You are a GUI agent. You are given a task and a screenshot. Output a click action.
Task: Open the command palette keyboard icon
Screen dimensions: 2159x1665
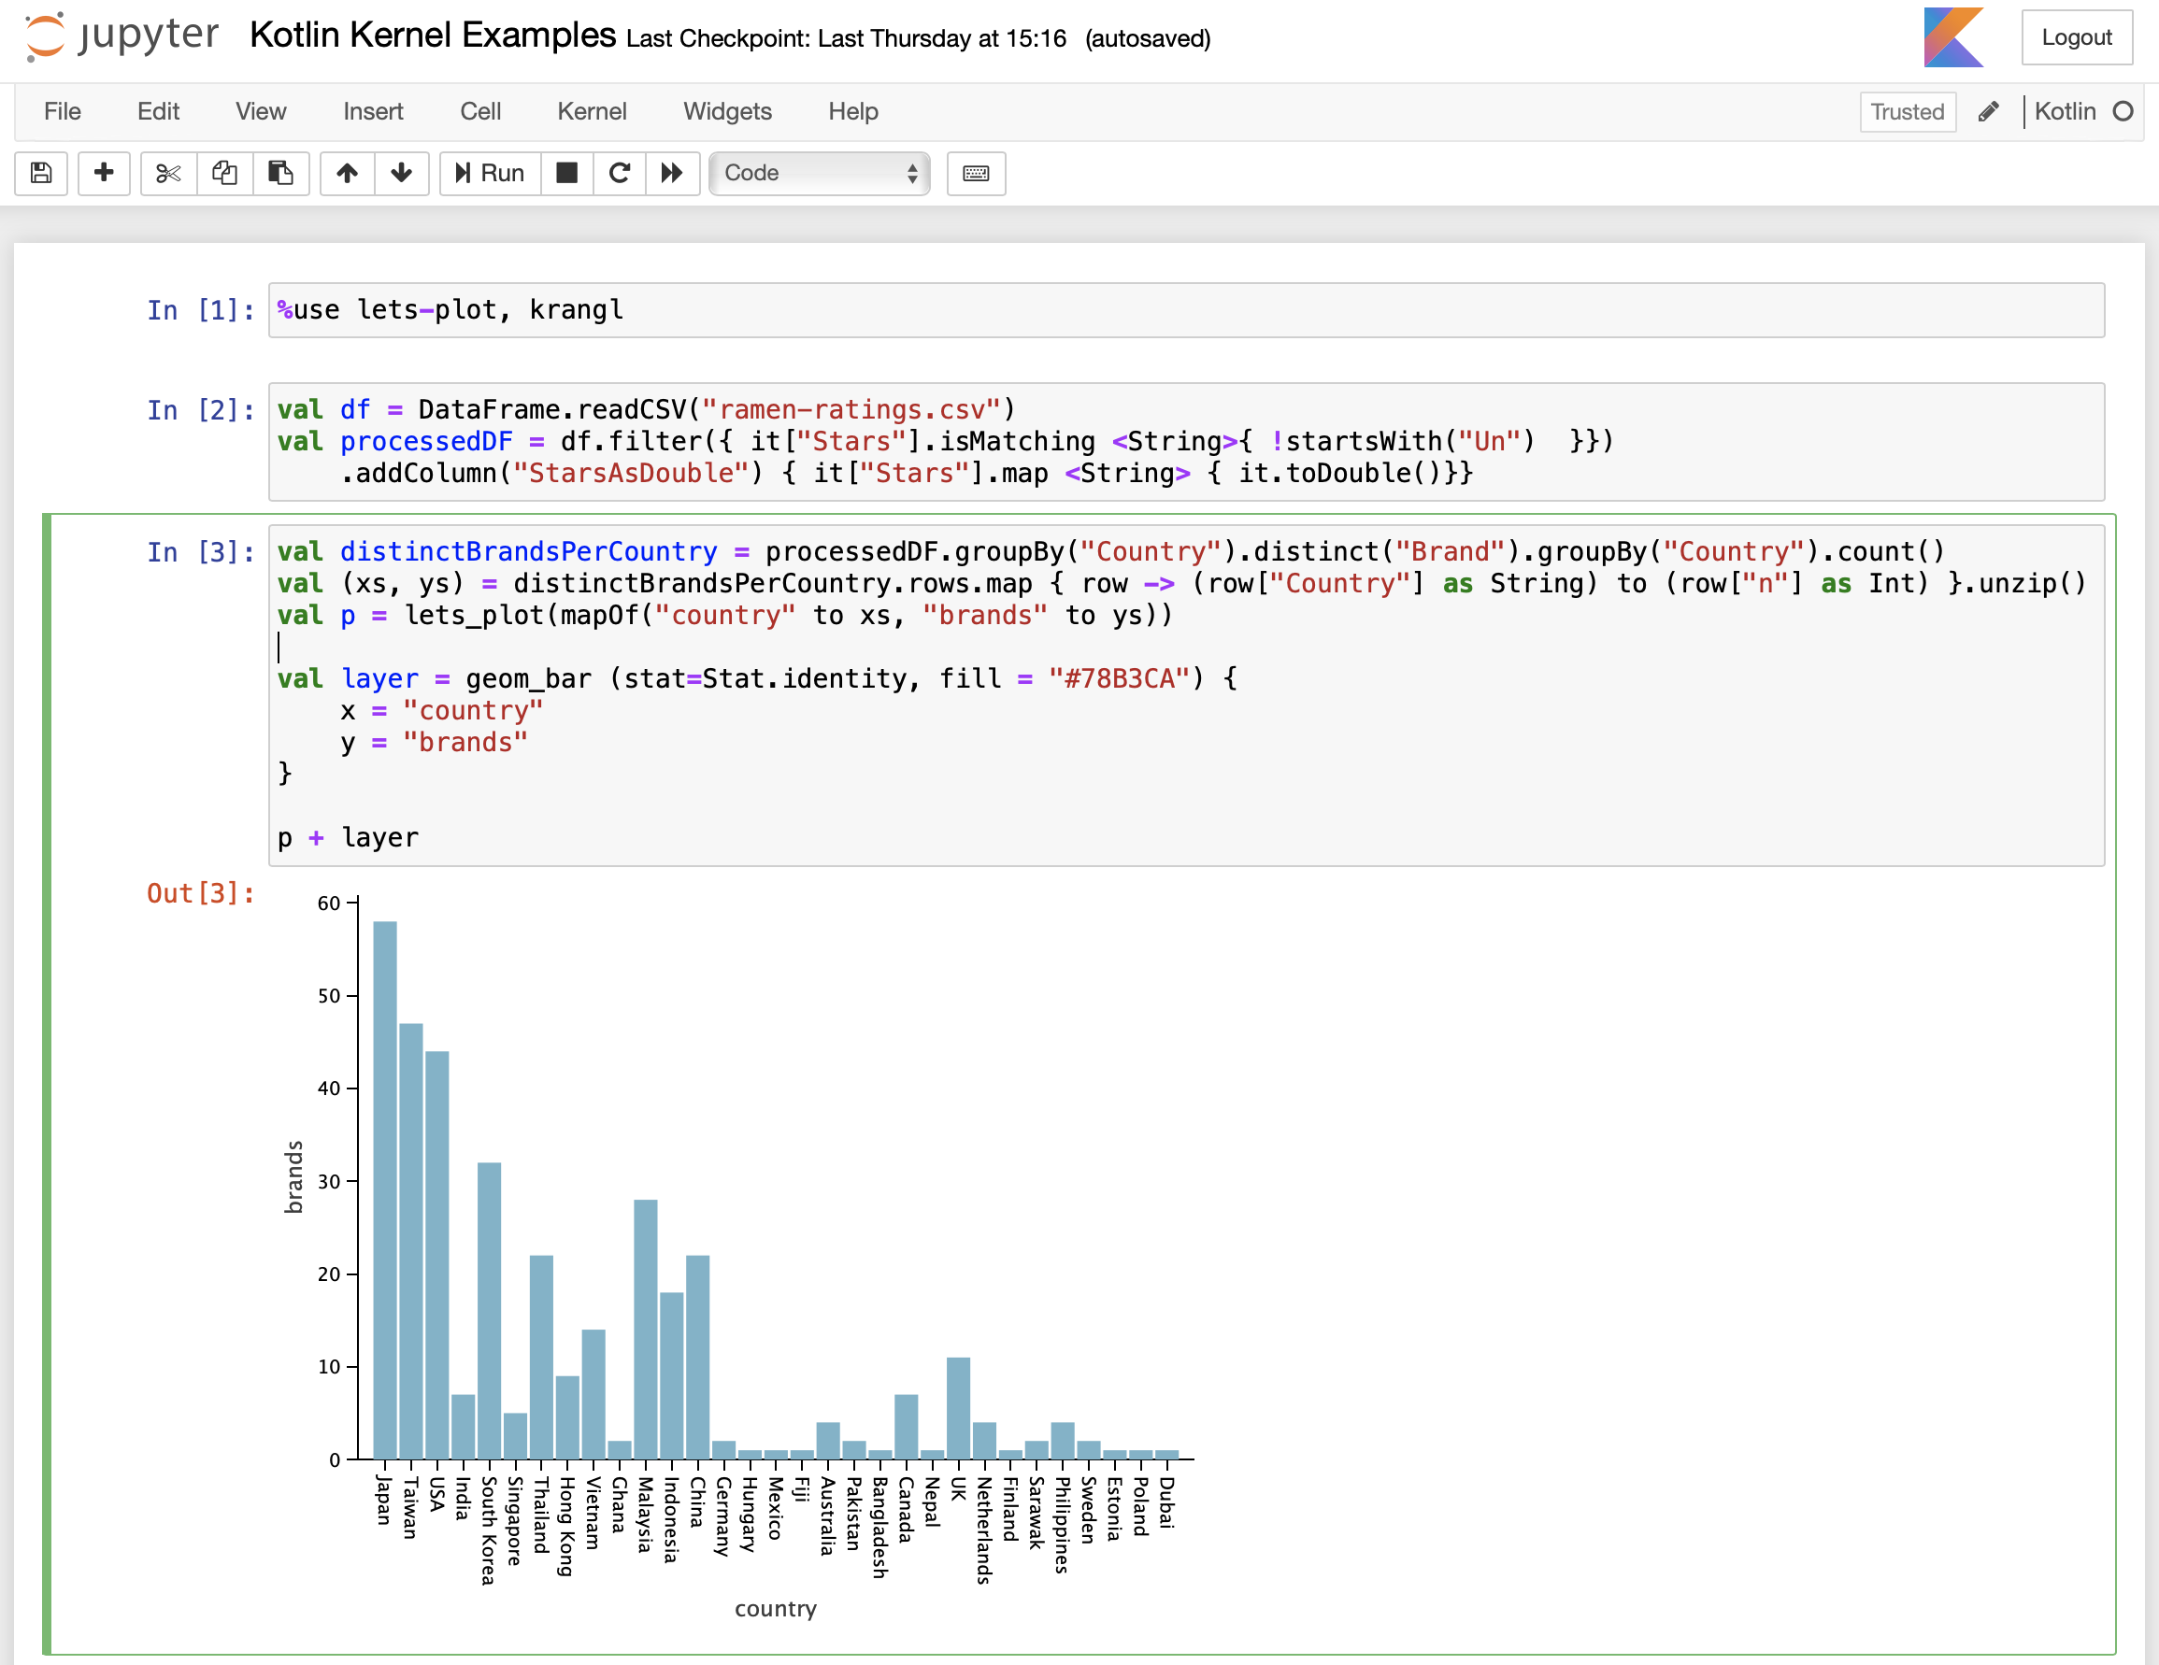click(x=976, y=173)
